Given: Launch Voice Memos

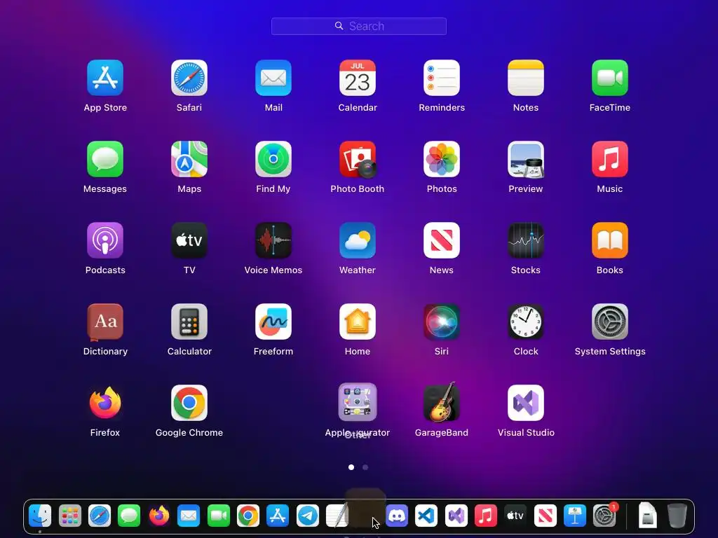Looking at the screenshot, I should [273, 240].
